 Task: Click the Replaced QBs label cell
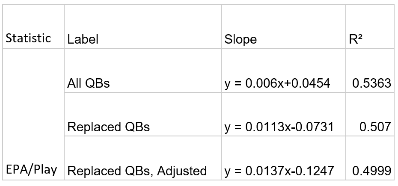108,127
